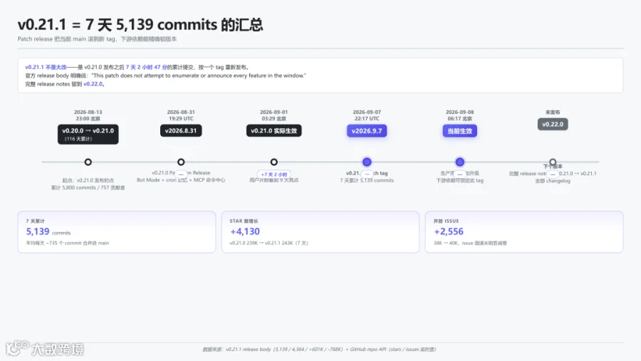Click the +2,556 open issue figure
The image size is (641, 361).
449,231
